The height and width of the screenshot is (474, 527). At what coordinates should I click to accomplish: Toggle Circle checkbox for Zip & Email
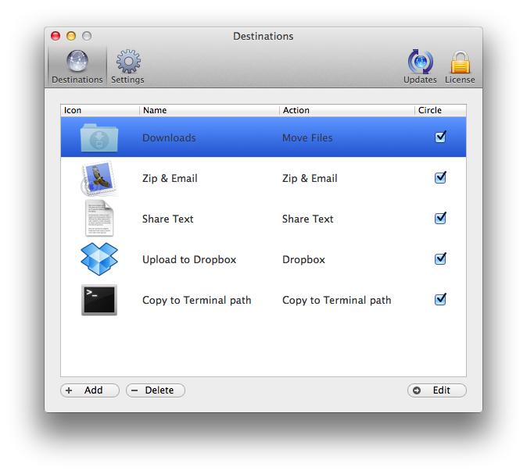click(440, 177)
